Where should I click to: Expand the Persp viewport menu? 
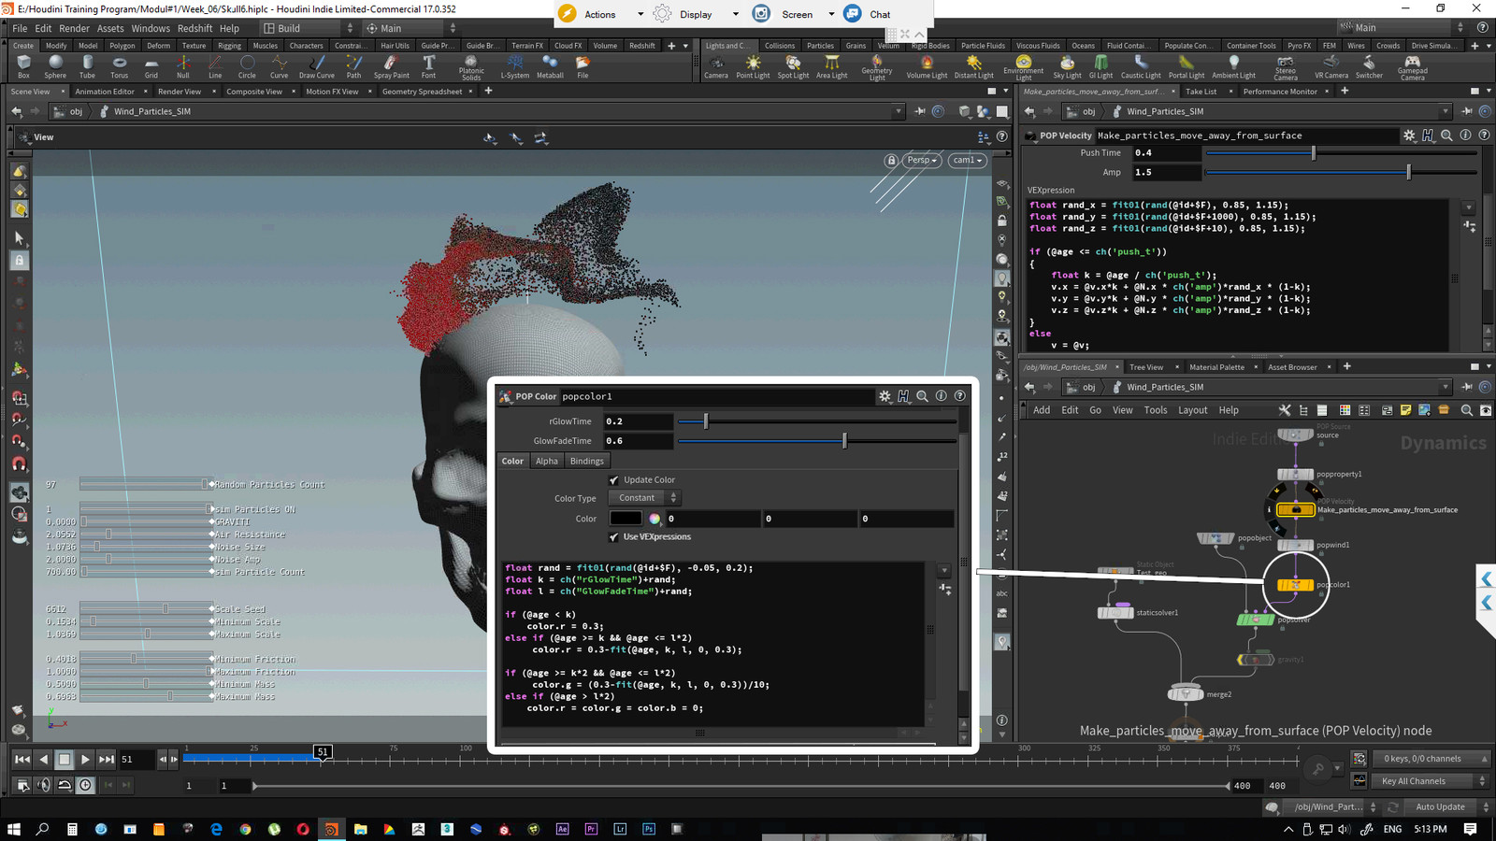pos(921,161)
